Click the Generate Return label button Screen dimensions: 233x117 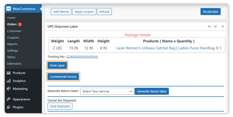151,91
